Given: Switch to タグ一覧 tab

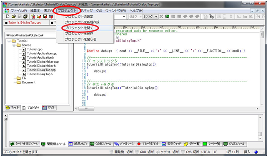Looking at the screenshot, I should [x=192, y=144].
